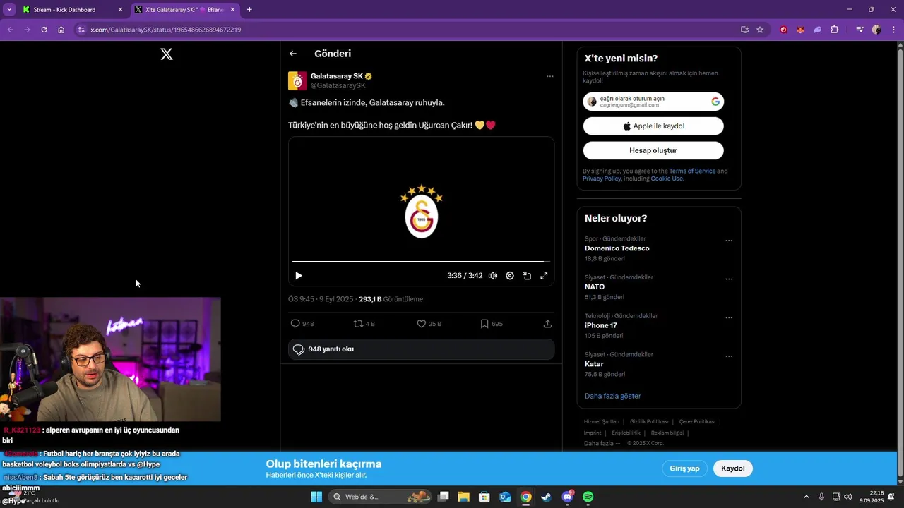Image resolution: width=904 pixels, height=508 pixels.
Task: Open site info icon in address bar
Action: pyautogui.click(x=81, y=30)
